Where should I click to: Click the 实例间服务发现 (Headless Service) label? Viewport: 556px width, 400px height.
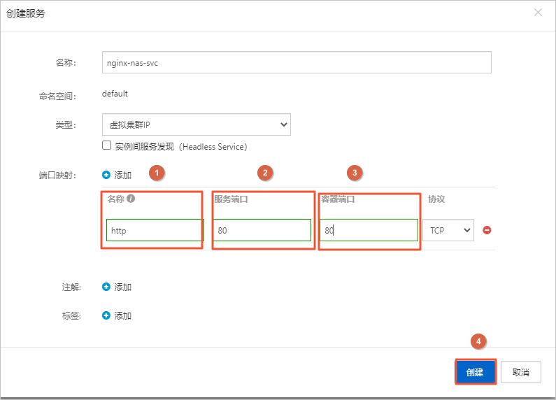point(181,146)
